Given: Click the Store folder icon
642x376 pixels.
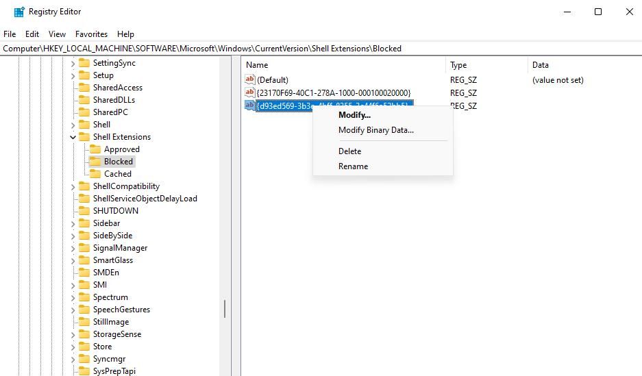Looking at the screenshot, I should coord(84,346).
